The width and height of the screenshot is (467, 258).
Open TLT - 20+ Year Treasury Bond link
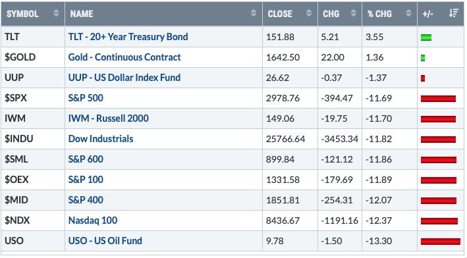(128, 37)
